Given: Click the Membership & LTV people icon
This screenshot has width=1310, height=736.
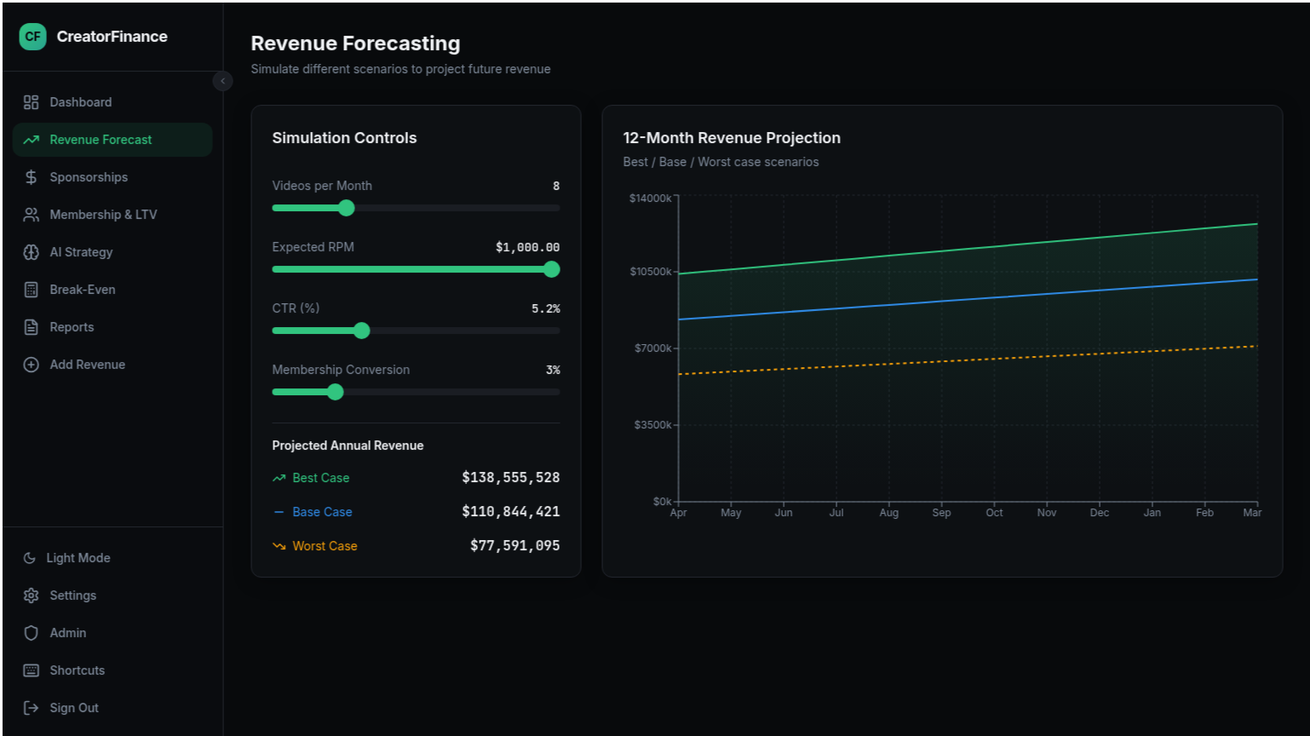Looking at the screenshot, I should click(31, 214).
